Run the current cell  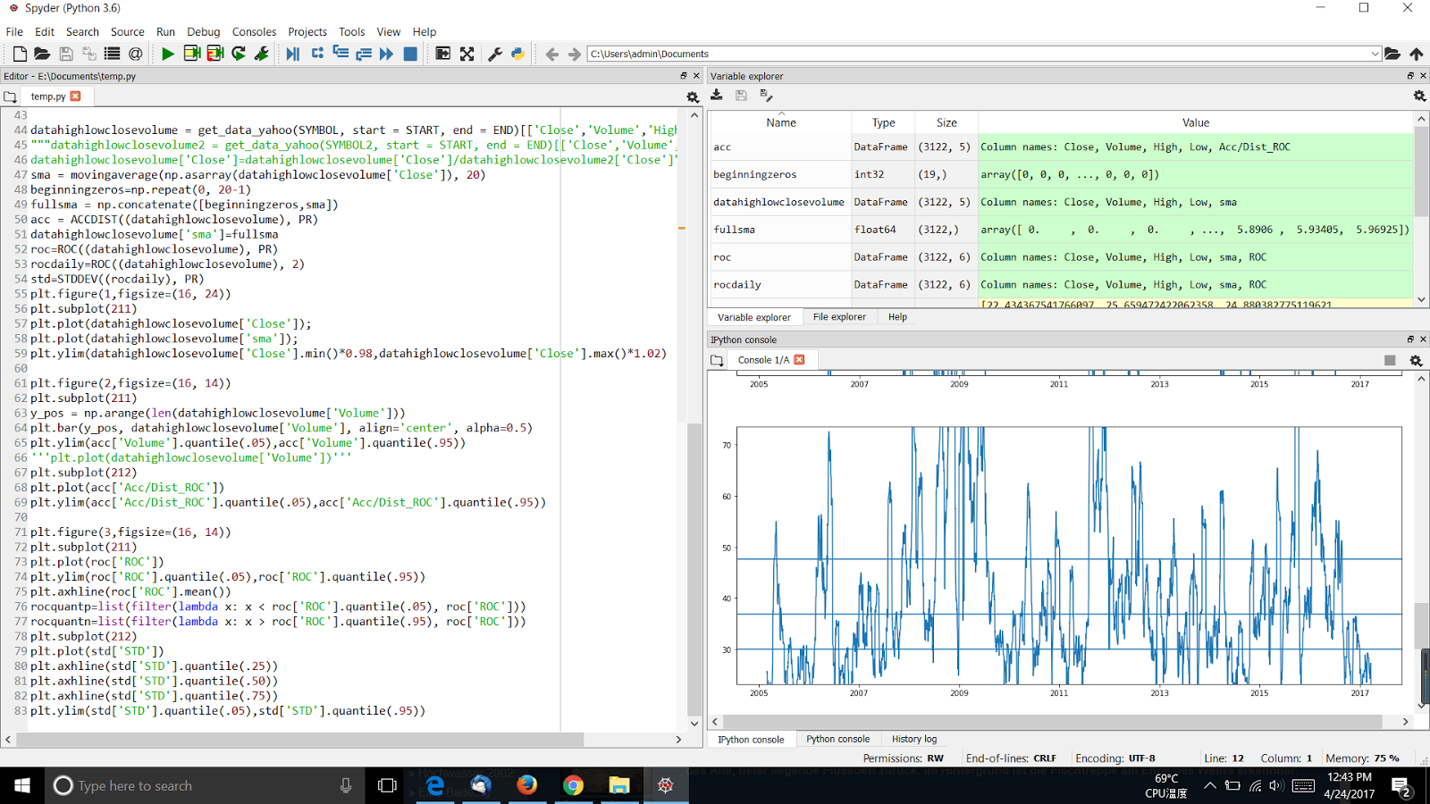click(191, 54)
